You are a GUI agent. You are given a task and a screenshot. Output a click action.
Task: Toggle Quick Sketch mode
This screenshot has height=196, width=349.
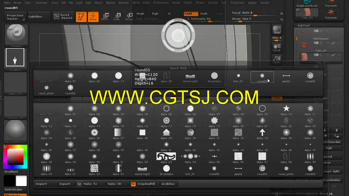tap(63, 17)
